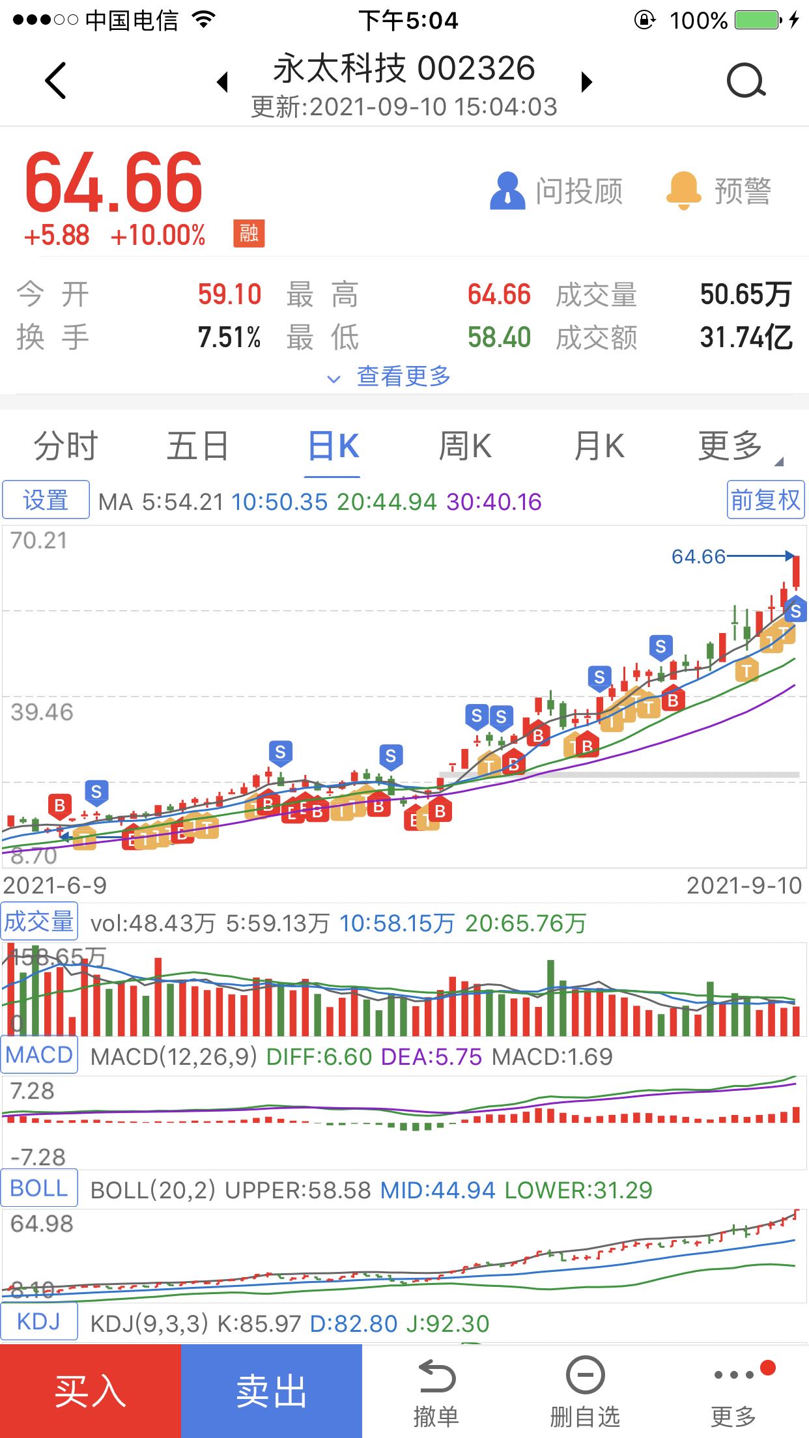The image size is (809, 1438).
Task: Tap the BOLL band chart
Action: 404,1255
